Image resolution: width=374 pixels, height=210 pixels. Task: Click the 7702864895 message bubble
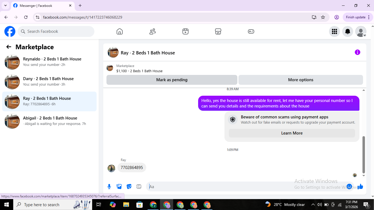(132, 168)
